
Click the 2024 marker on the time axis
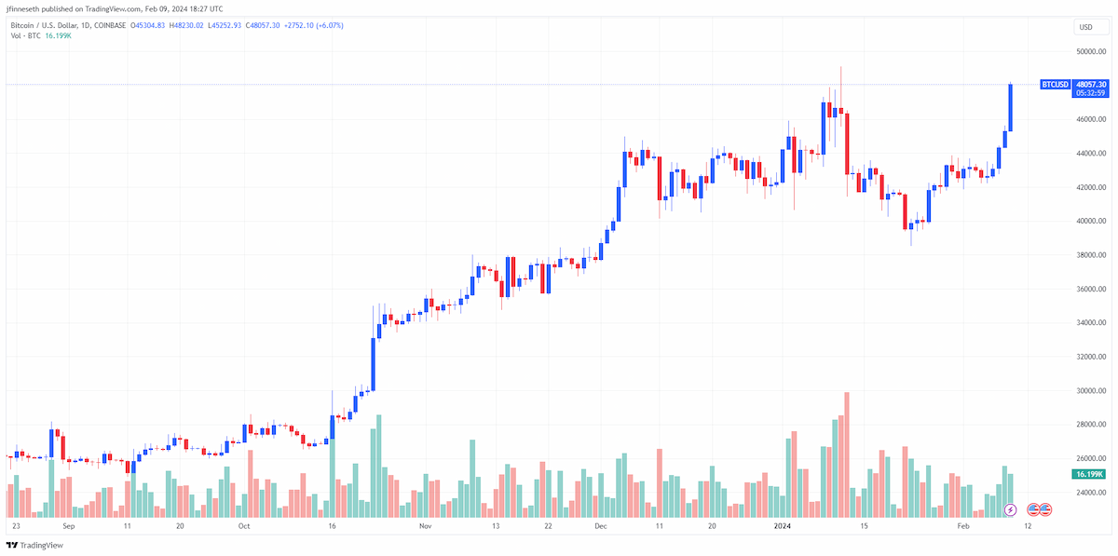783,526
